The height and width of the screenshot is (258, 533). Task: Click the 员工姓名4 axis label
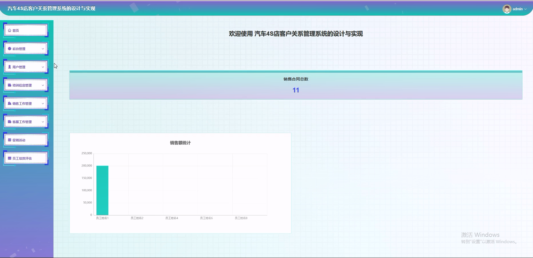[172, 218]
